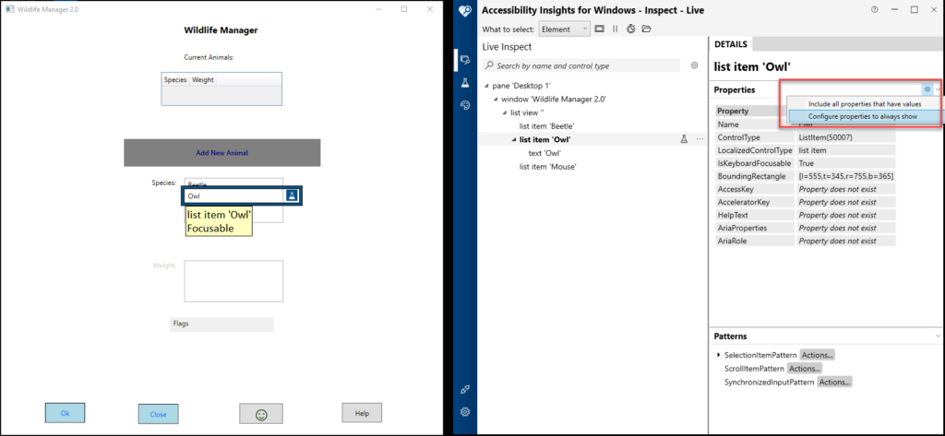Expand the SelectionItemPattern triangle

pyautogui.click(x=718, y=355)
